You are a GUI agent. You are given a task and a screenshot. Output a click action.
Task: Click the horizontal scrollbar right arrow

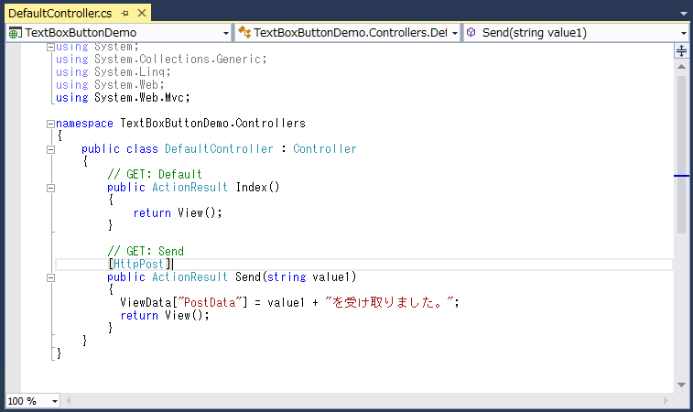coord(666,401)
